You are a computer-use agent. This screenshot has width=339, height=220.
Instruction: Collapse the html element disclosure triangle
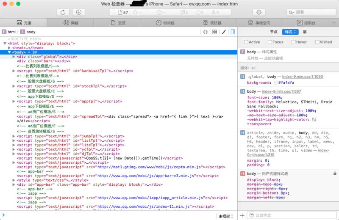(5, 44)
